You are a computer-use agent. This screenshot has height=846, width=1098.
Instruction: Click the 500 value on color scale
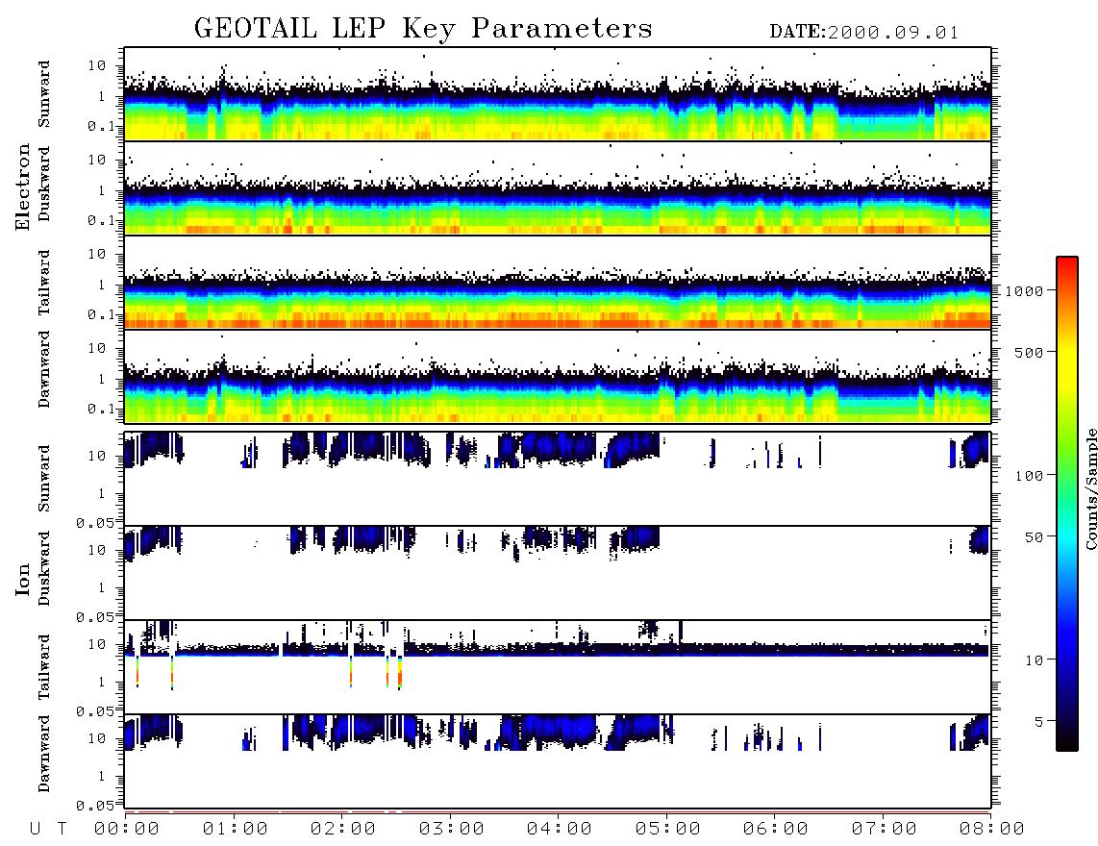[1029, 352]
